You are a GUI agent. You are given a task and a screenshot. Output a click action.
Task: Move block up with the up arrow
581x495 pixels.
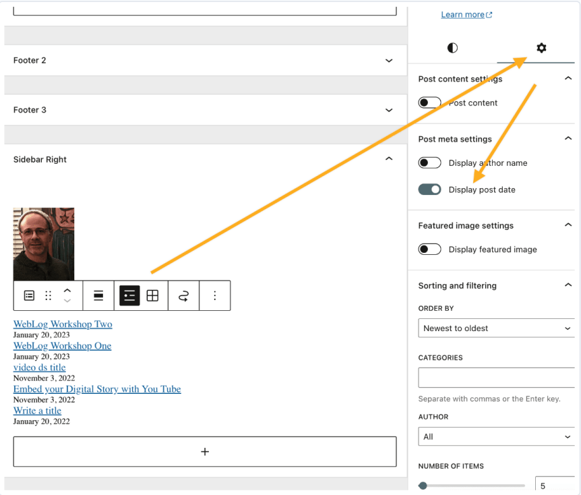[67, 290]
